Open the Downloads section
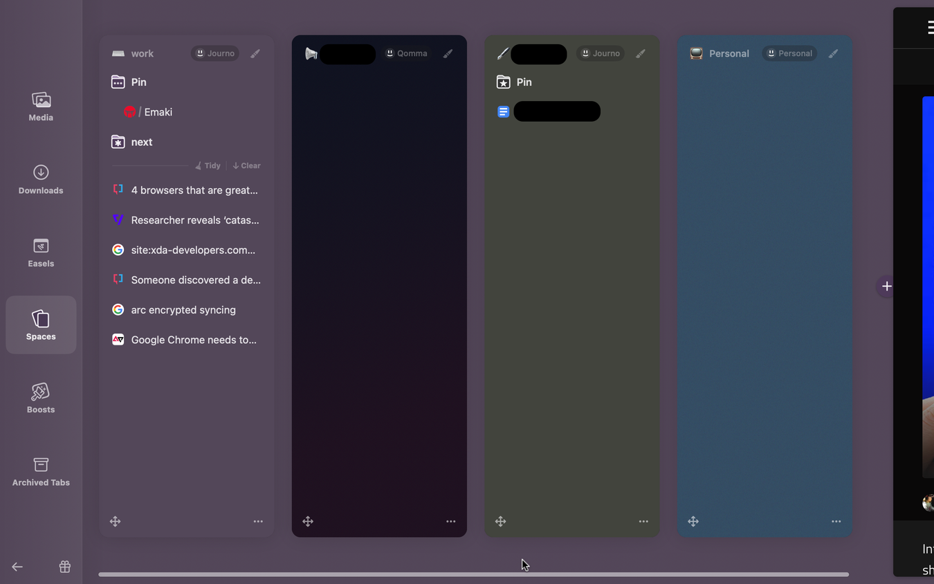934x584 pixels. 41,180
